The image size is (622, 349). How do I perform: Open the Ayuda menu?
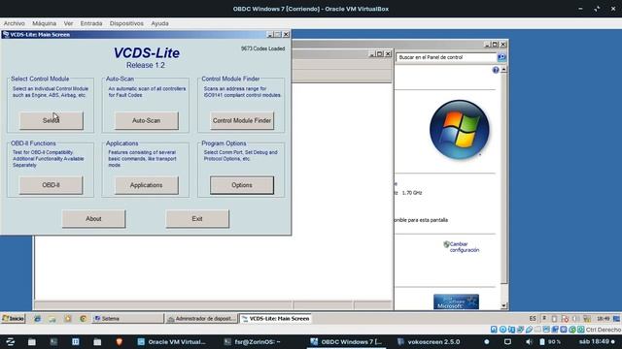159,23
